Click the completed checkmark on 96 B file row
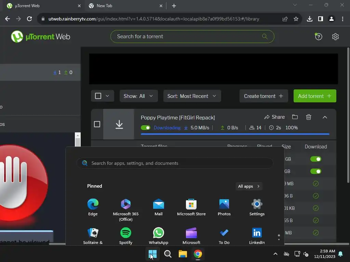350x262 pixels. pyautogui.click(x=315, y=196)
